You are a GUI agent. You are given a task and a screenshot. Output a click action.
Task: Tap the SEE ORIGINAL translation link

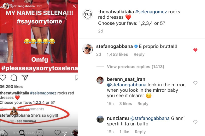tap(27, 121)
